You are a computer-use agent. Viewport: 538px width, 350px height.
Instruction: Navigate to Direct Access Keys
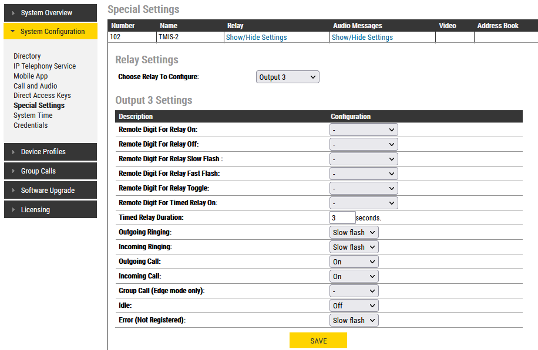(42, 96)
